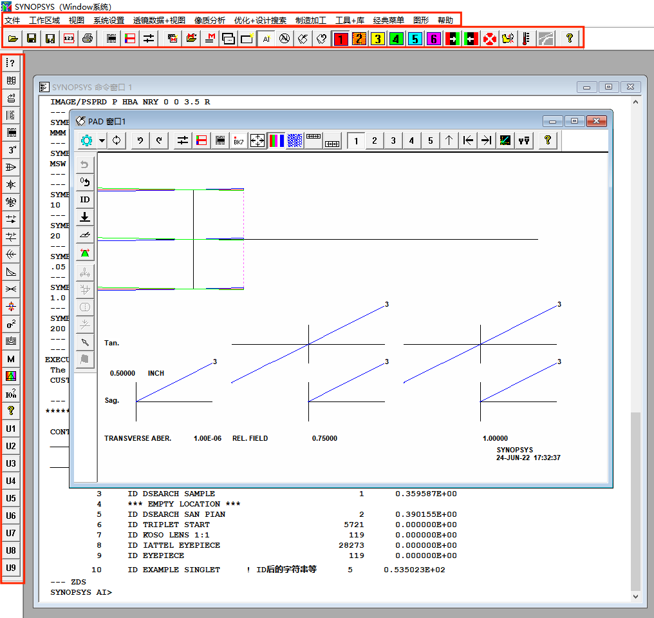The image size is (654, 618).
Task: Click the printer icon in main toolbar
Action: click(x=88, y=39)
